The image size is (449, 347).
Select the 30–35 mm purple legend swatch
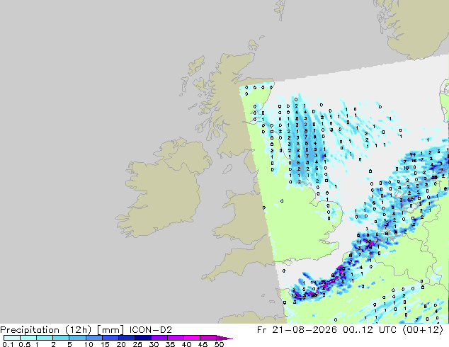(x=159, y=338)
